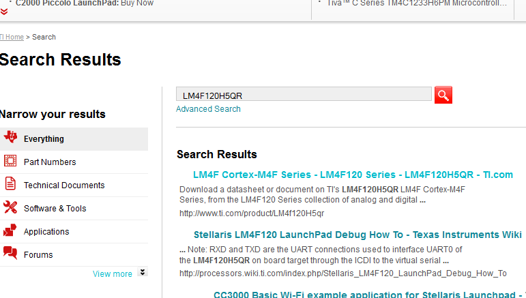The image size is (526, 298).
Task: Filter results by Applications
Action: [x=74, y=232]
